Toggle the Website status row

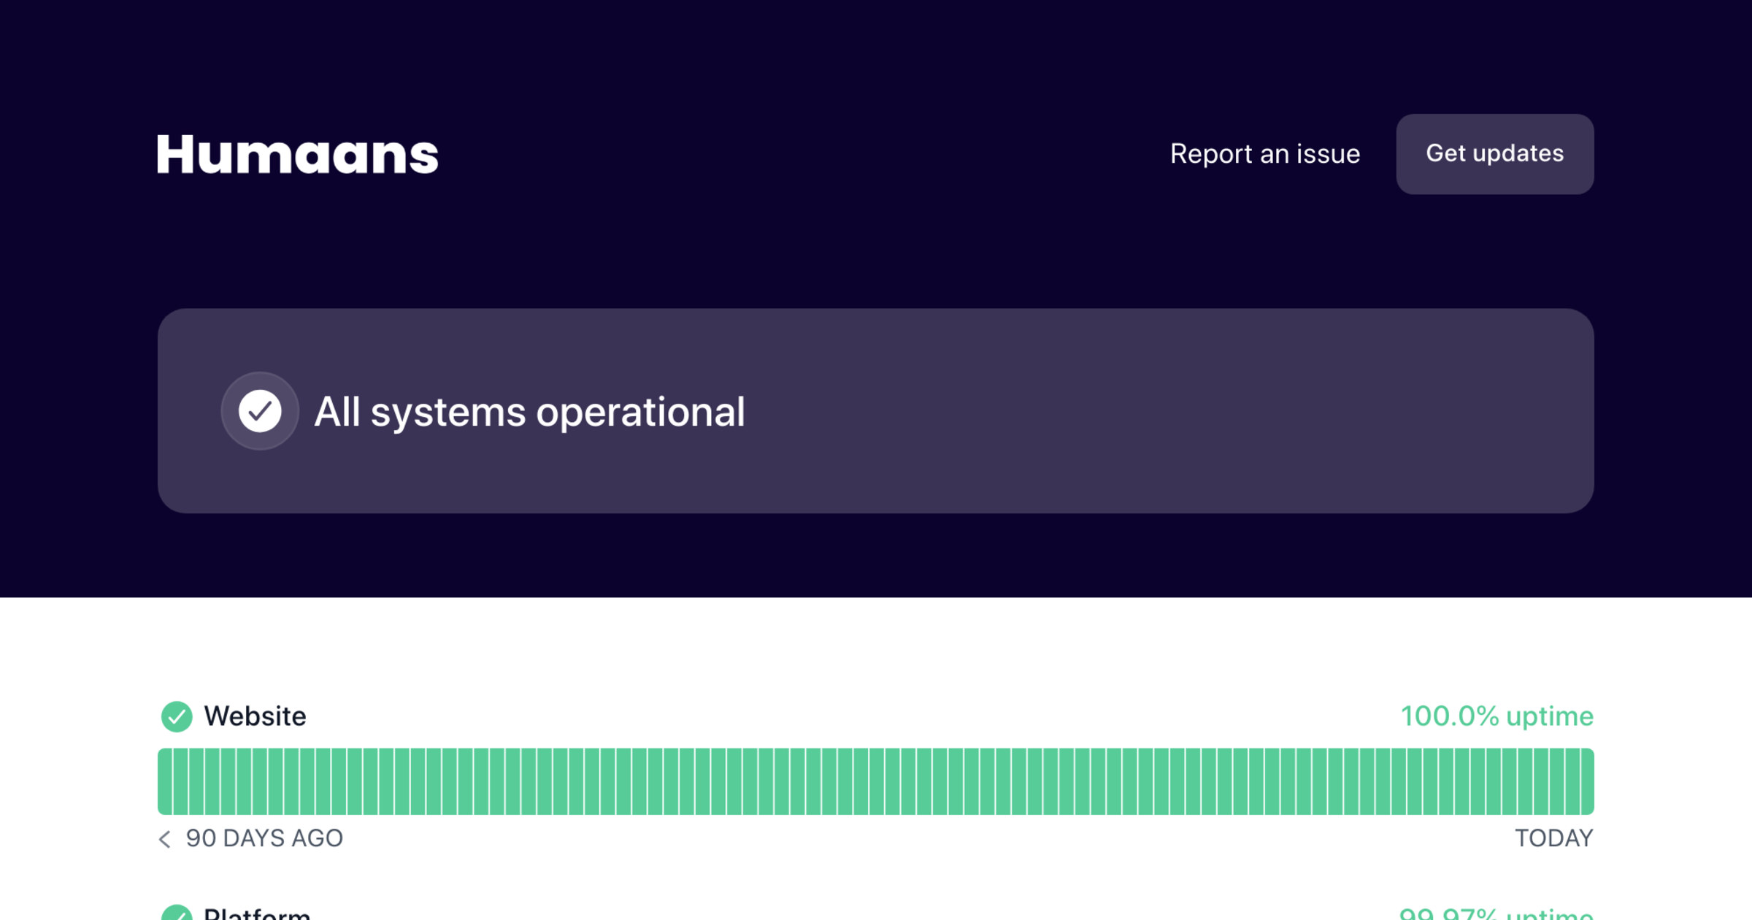click(254, 716)
